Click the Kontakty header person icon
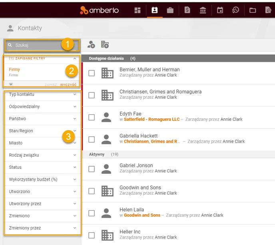Image resolution: width=275 pixels, height=245 pixels. tap(10, 28)
